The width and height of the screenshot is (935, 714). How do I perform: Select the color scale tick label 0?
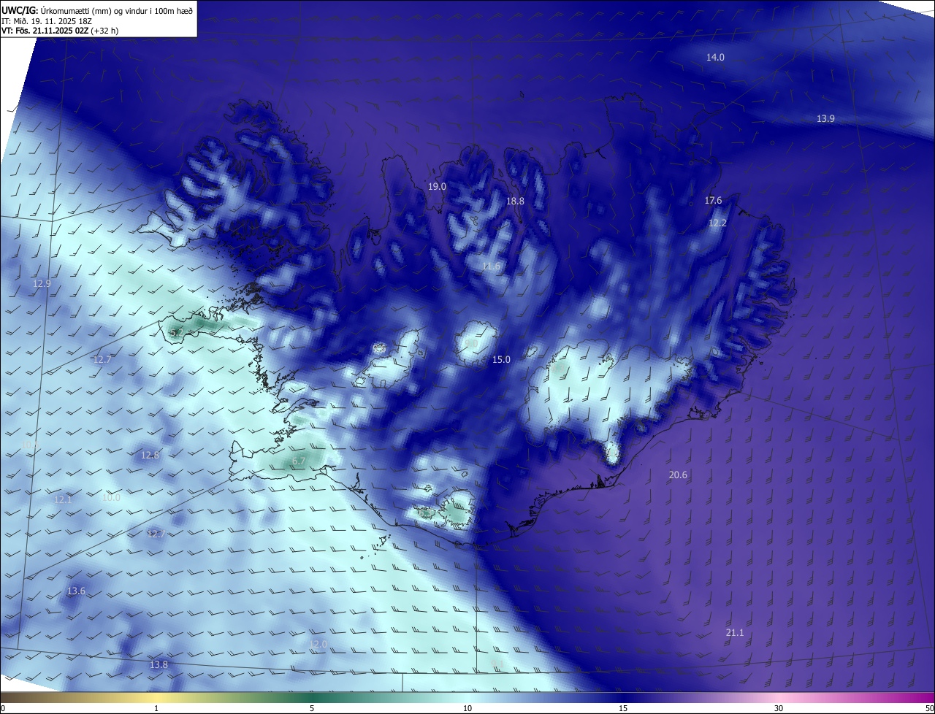click(3, 708)
